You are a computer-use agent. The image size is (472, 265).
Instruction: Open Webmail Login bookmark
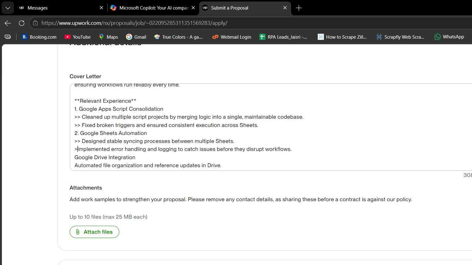click(x=232, y=37)
